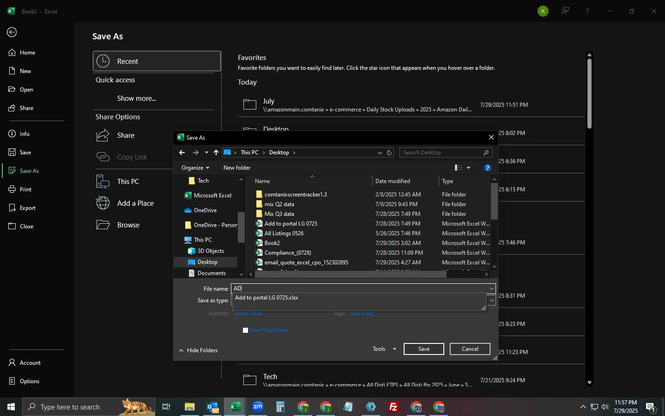Collapse folders with Hide Folders
This screenshot has width=665, height=416.
coord(198,350)
